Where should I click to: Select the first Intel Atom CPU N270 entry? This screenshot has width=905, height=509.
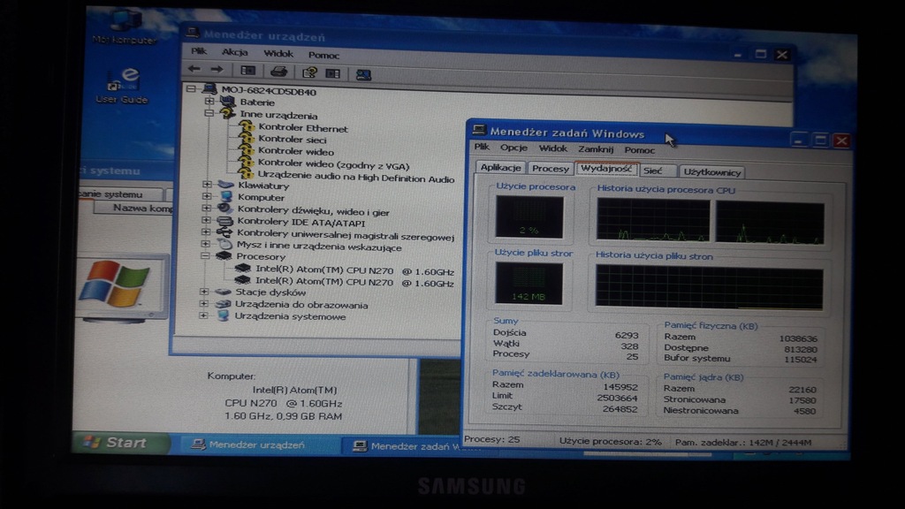(x=354, y=270)
